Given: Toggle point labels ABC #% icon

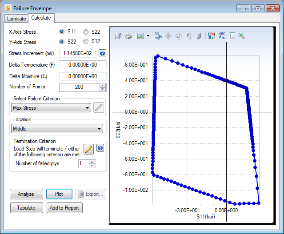Looking at the screenshot, I should pos(222,36).
